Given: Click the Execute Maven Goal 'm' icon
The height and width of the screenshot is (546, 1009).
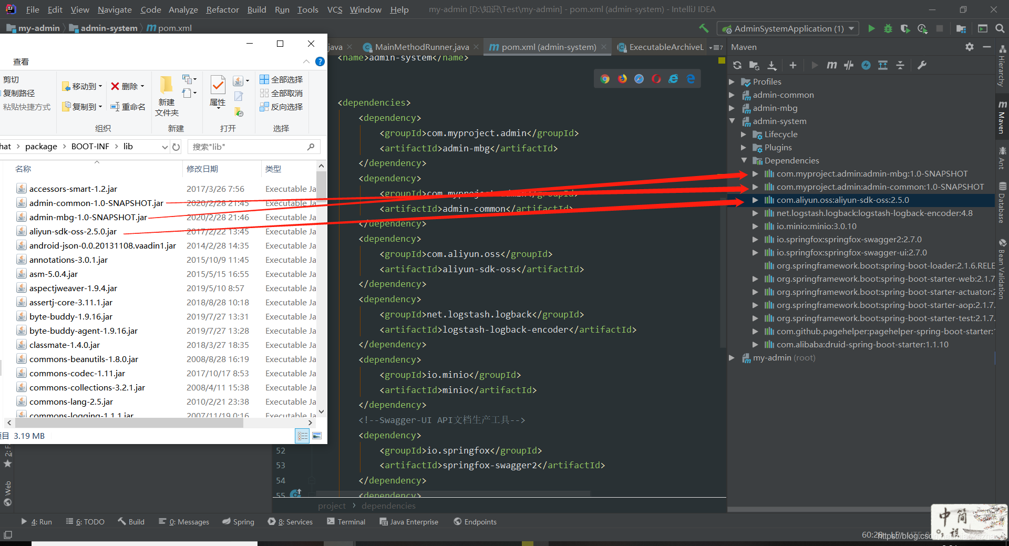Looking at the screenshot, I should [x=831, y=65].
